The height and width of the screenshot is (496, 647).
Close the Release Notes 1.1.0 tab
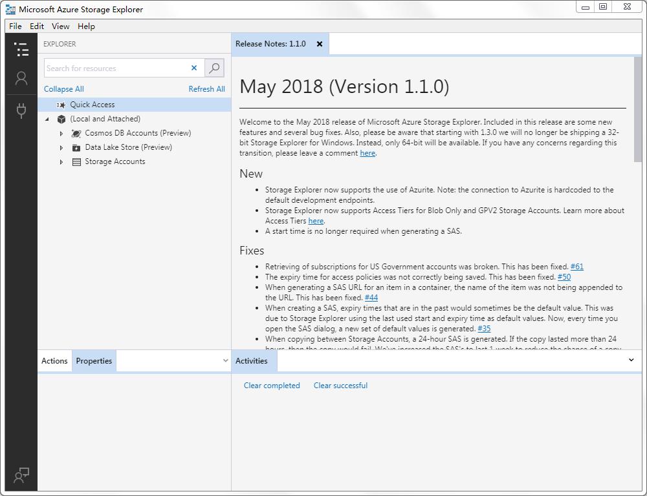320,44
